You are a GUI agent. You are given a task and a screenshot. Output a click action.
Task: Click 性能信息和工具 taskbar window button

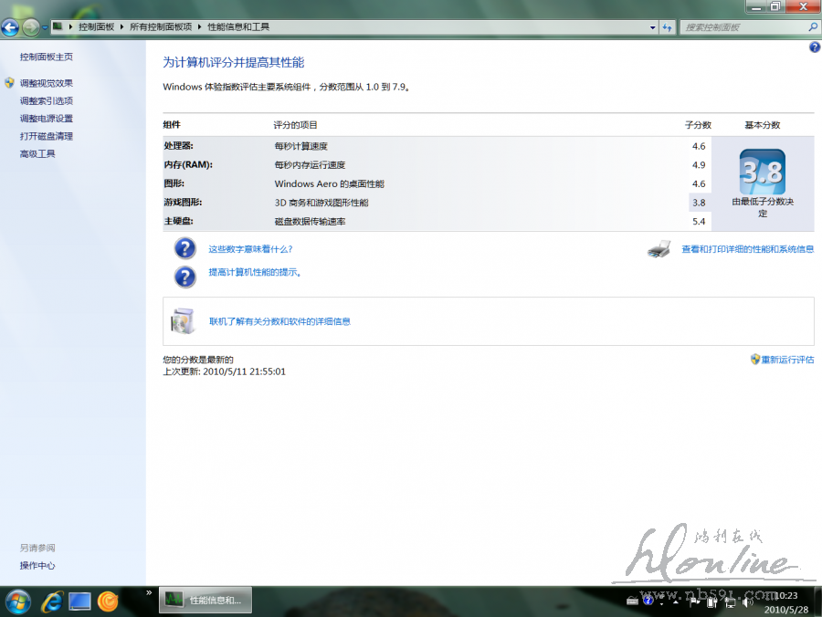coord(205,601)
